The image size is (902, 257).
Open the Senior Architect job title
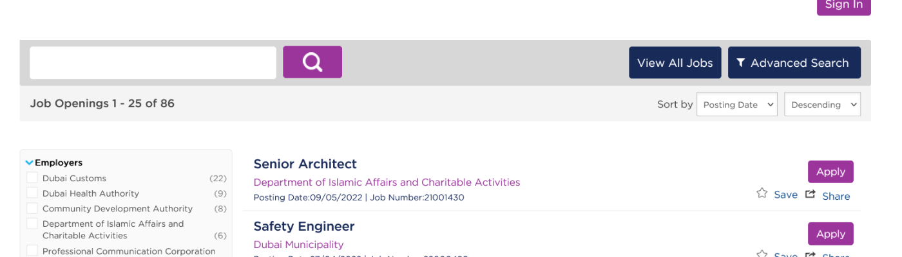(305, 164)
